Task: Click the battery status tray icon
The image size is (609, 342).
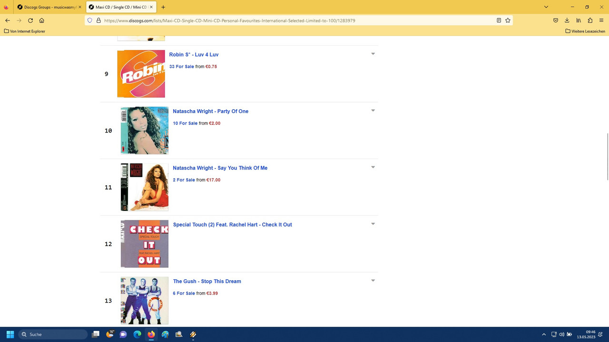Action: pyautogui.click(x=570, y=334)
